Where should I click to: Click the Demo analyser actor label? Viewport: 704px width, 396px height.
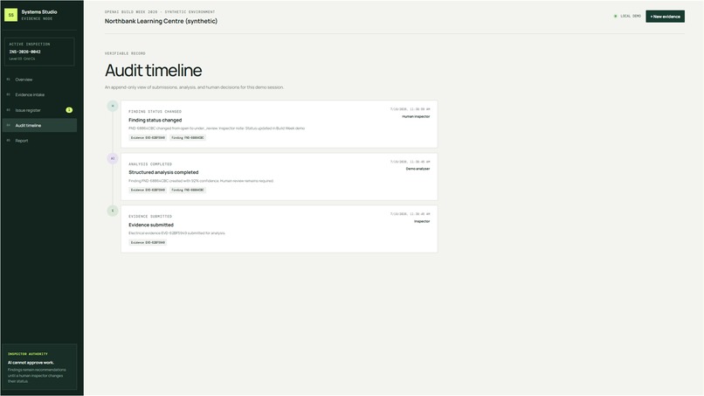pyautogui.click(x=418, y=169)
